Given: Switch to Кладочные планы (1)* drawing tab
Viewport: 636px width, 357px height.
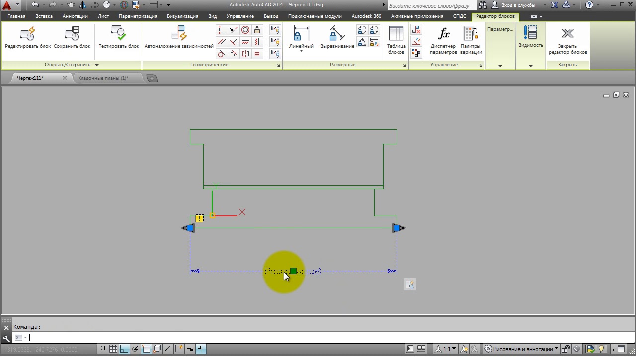Looking at the screenshot, I should (x=103, y=78).
